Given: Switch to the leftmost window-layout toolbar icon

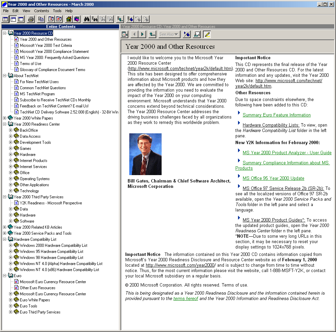Looking at the screenshot, I should [5, 19].
